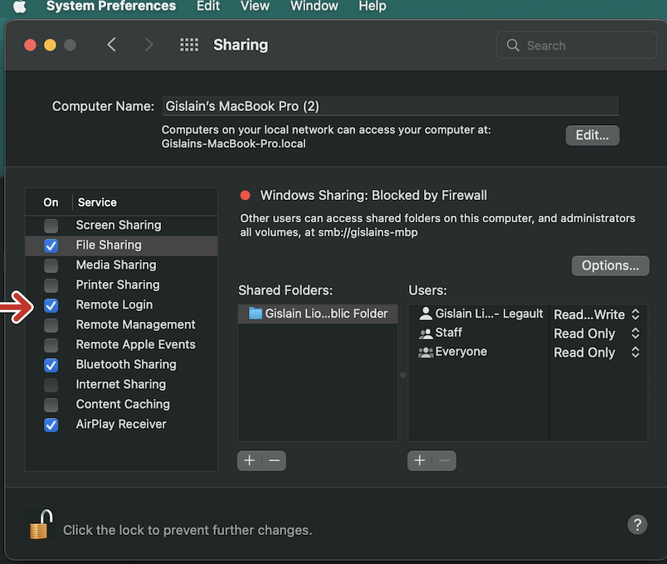Click the Computer Name text field

pyautogui.click(x=390, y=106)
